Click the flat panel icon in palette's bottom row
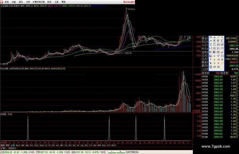 click(x=214, y=67)
